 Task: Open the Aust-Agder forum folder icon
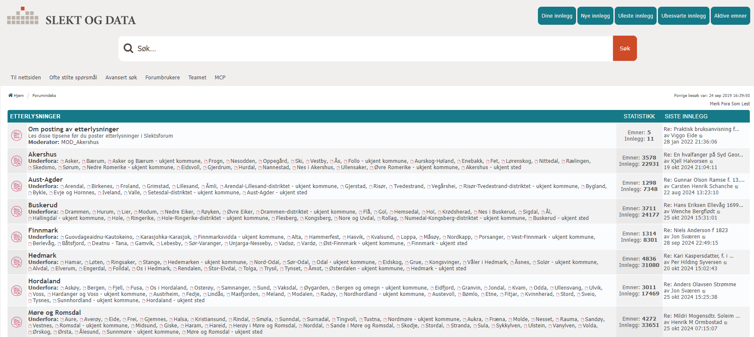click(17, 186)
